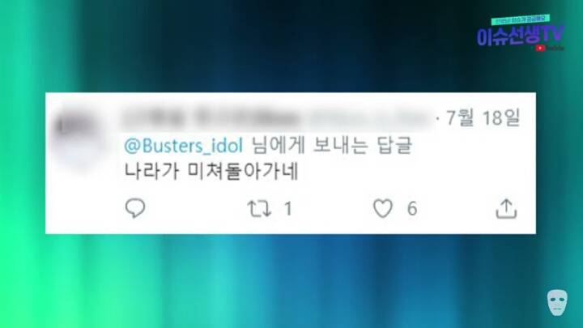The image size is (583, 328).
Task: Click the tweet text 나라가 미쳐돌아가네
Action: (x=211, y=172)
